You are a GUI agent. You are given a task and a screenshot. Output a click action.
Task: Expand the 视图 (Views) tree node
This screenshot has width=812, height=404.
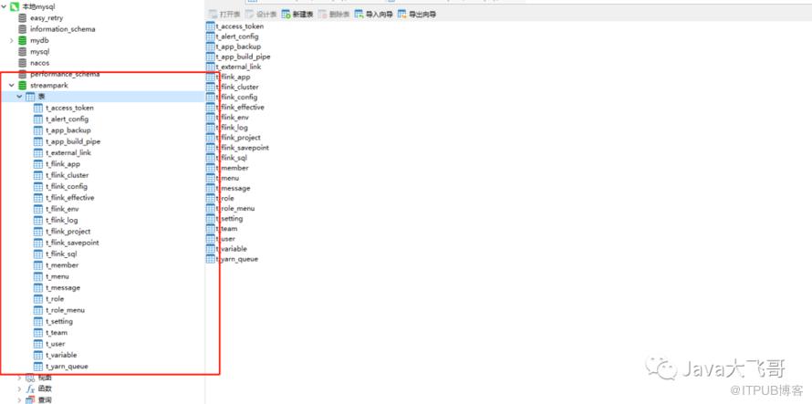pos(20,378)
